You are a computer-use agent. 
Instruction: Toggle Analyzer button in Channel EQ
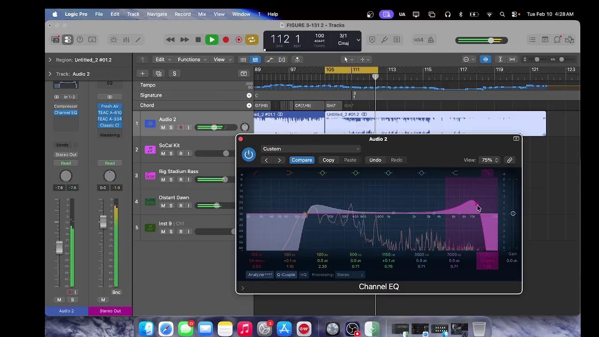[x=260, y=275]
